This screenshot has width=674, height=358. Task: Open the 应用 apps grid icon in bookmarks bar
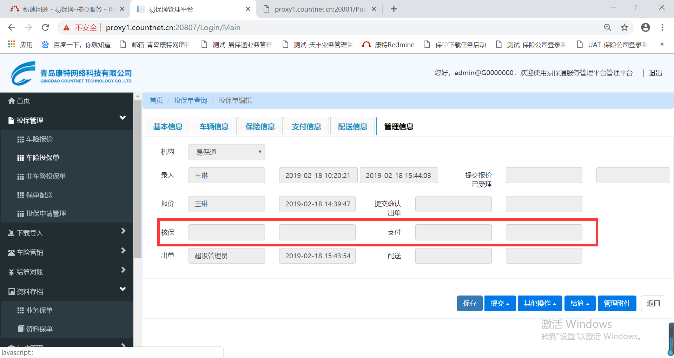[x=12, y=45]
